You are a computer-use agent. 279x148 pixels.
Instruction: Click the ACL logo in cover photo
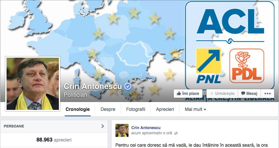pos(230,22)
